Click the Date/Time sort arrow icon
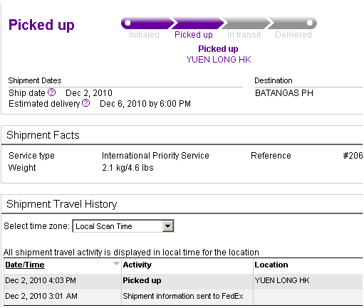The image size is (364, 308). pos(116,263)
